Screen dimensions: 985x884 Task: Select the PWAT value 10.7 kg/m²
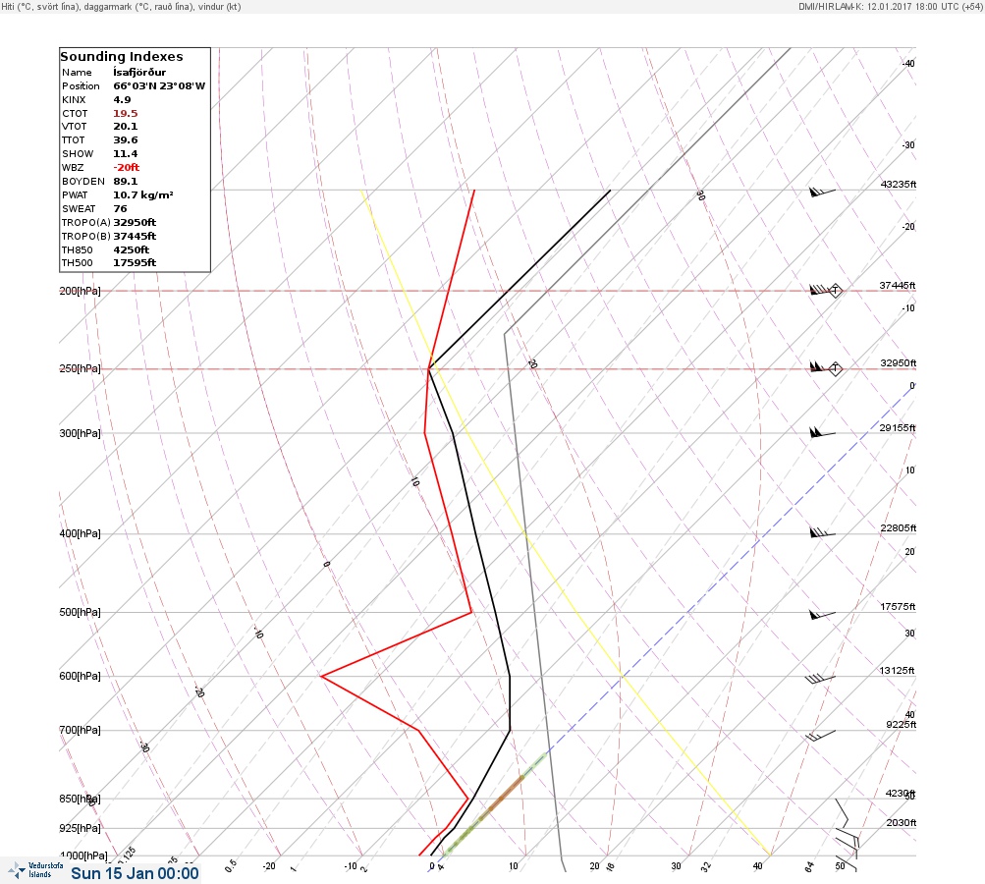tap(143, 194)
